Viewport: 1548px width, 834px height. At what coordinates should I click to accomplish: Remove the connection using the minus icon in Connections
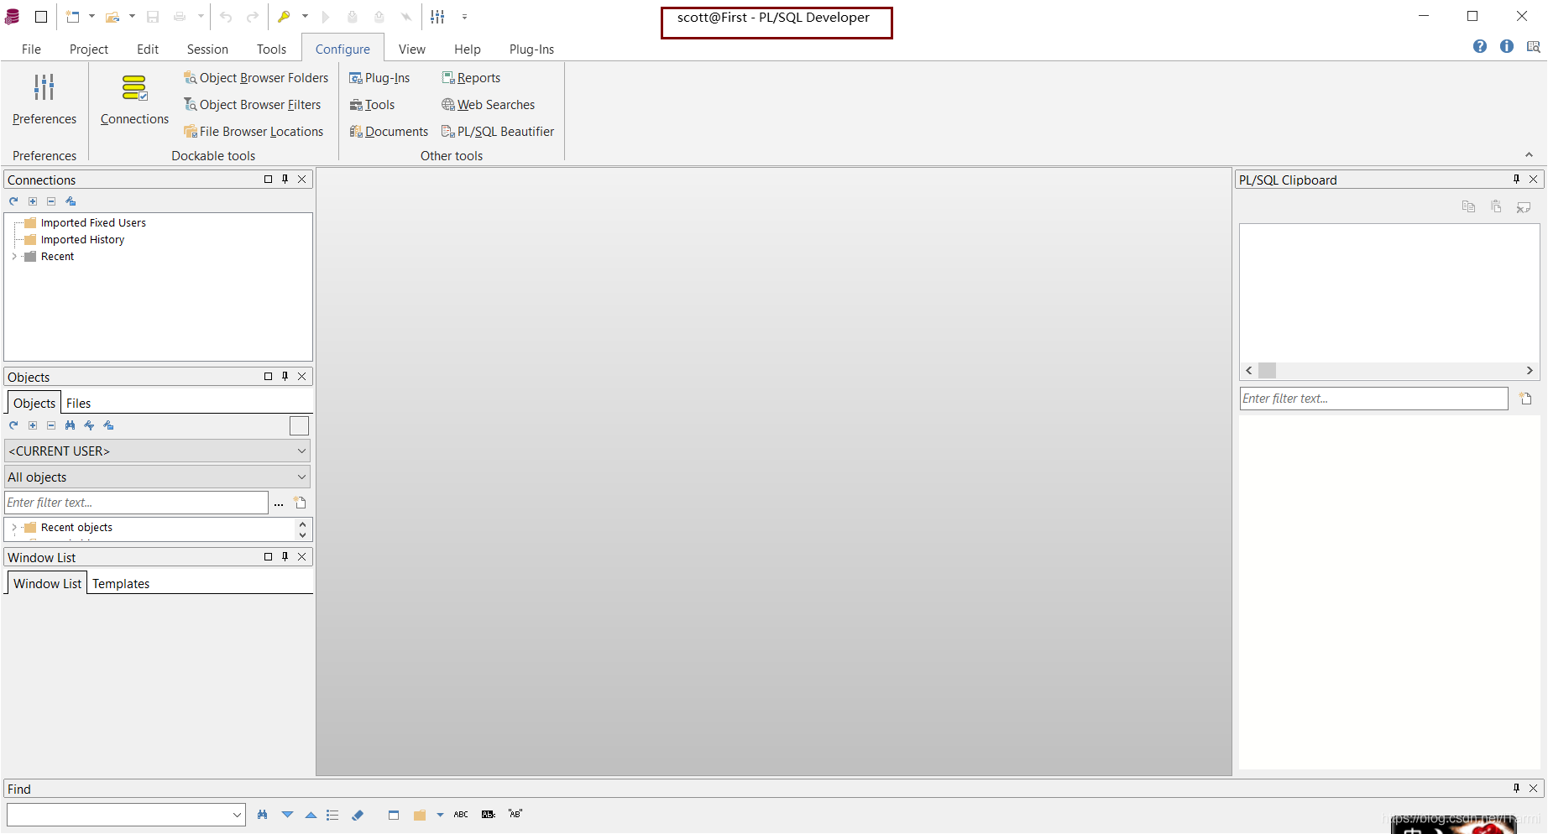click(x=51, y=201)
